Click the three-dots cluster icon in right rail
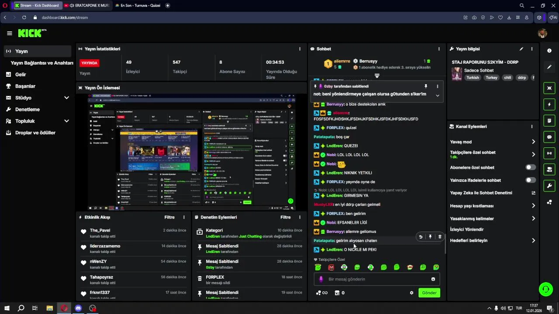Image resolution: width=559 pixels, height=314 pixels. pos(549,202)
